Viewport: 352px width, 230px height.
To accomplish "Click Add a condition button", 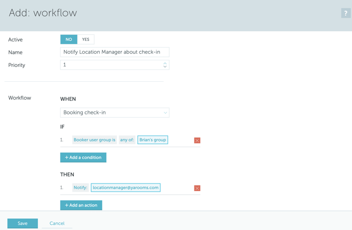I will (83, 157).
